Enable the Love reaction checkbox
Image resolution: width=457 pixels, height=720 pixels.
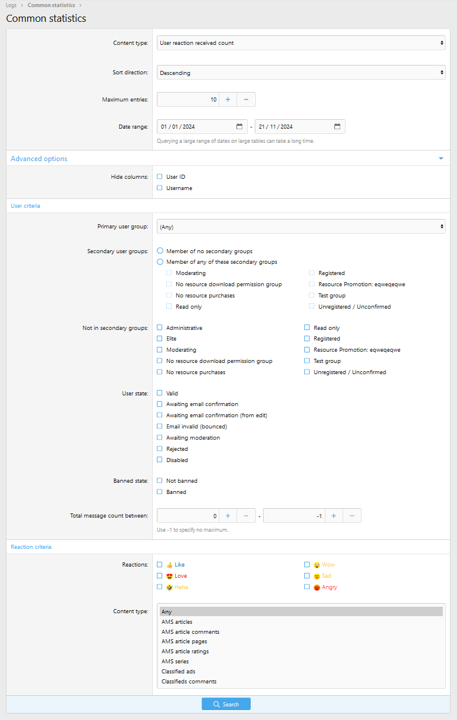point(160,575)
